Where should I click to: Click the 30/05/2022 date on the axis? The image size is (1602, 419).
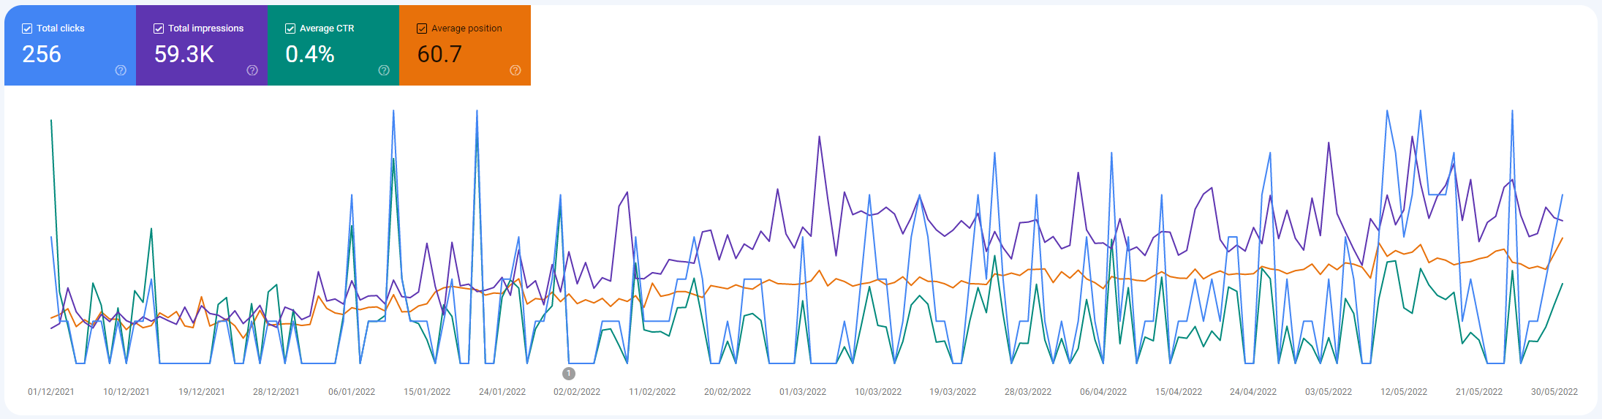[1554, 392]
